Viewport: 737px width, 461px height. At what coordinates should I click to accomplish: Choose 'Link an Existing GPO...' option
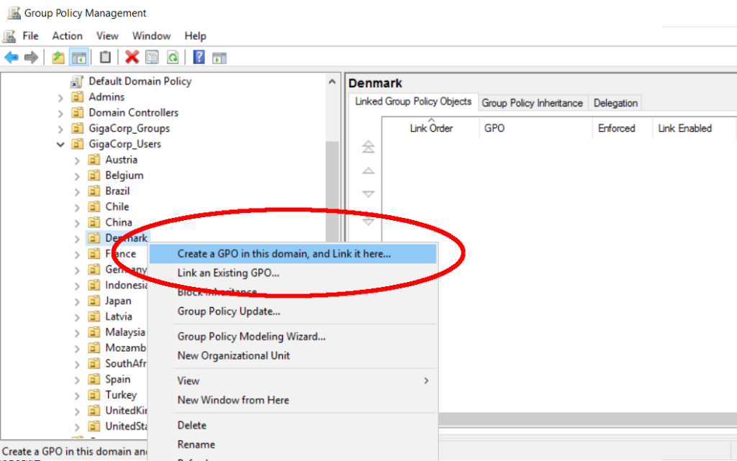tap(228, 273)
